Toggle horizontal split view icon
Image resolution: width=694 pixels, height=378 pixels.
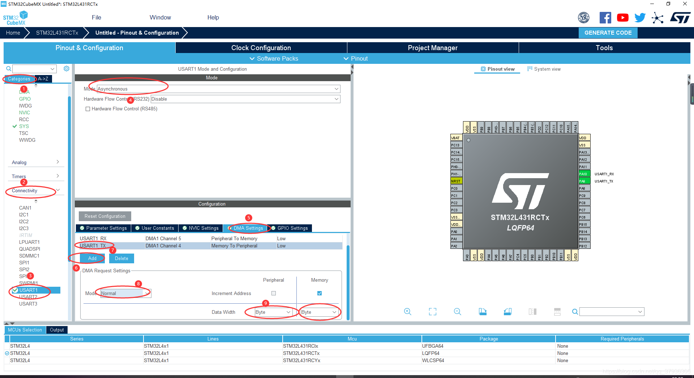[x=557, y=312]
